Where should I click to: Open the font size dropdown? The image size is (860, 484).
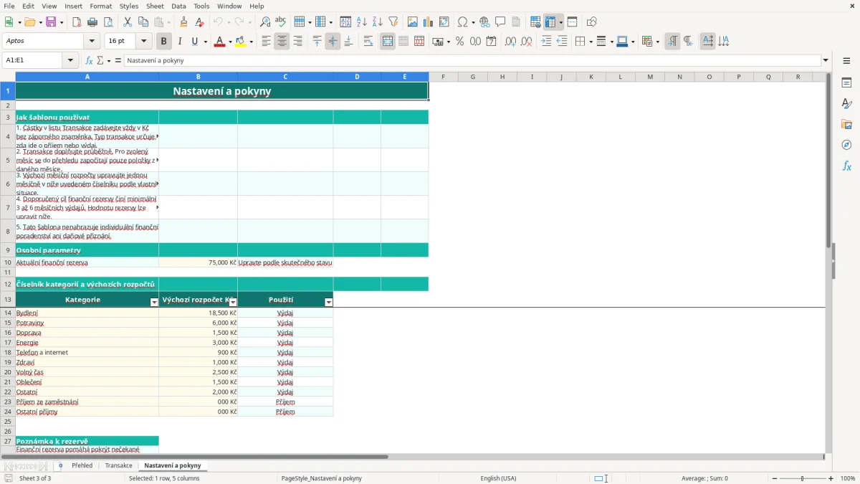pos(143,42)
